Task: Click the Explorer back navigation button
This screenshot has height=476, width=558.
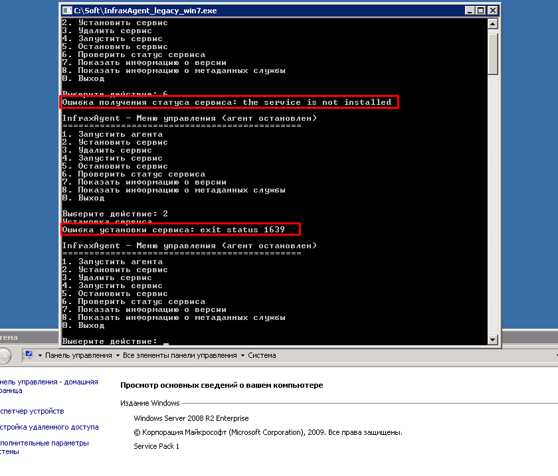Action: pos(4,356)
